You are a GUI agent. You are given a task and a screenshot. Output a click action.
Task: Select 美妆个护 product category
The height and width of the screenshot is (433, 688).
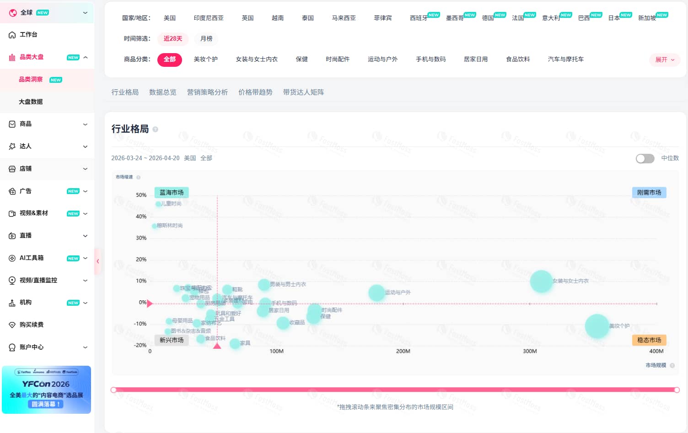point(206,60)
